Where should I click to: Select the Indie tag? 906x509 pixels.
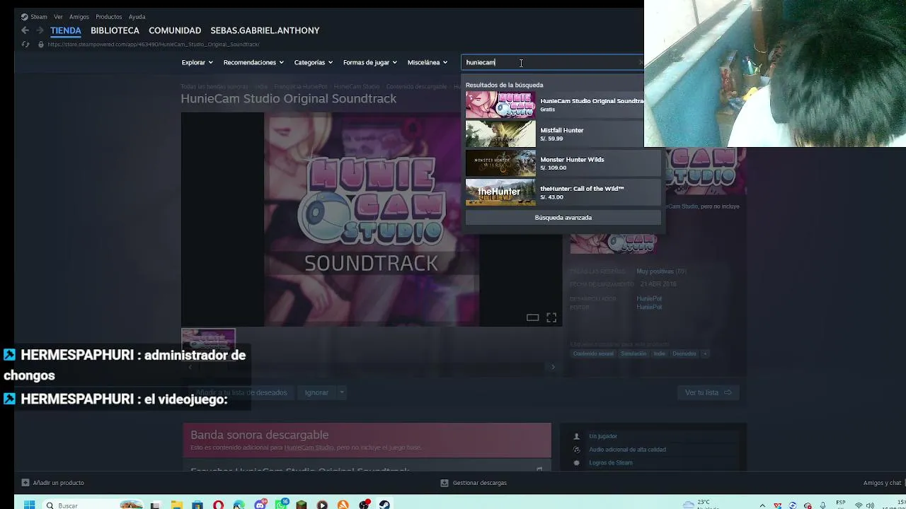point(659,353)
